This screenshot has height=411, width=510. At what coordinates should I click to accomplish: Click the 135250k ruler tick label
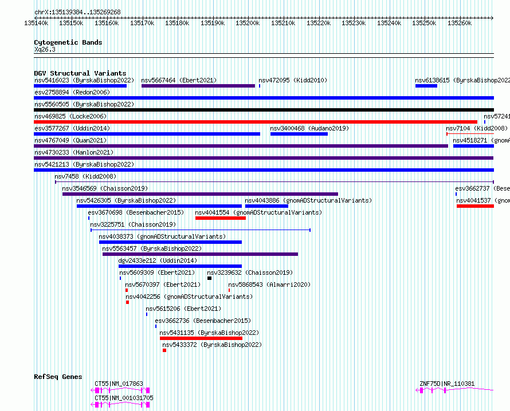point(424,23)
